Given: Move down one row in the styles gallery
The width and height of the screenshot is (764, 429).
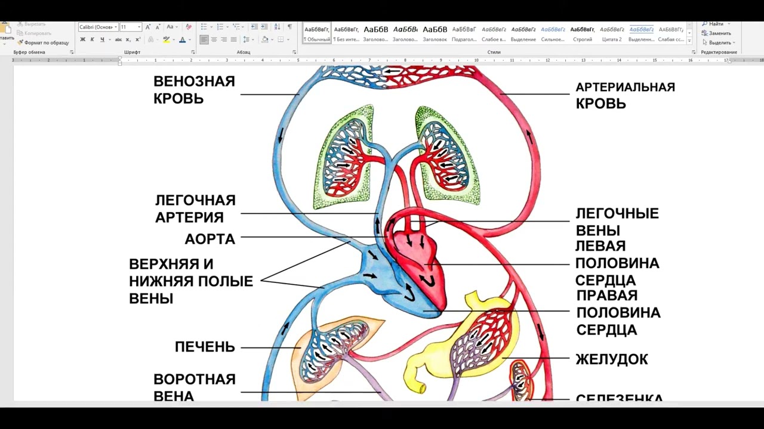Looking at the screenshot, I should (689, 33).
